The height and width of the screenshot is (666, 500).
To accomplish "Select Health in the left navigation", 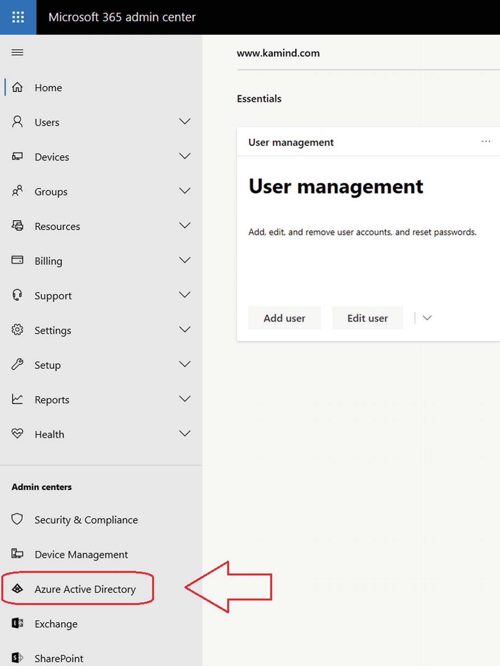I will [49, 435].
